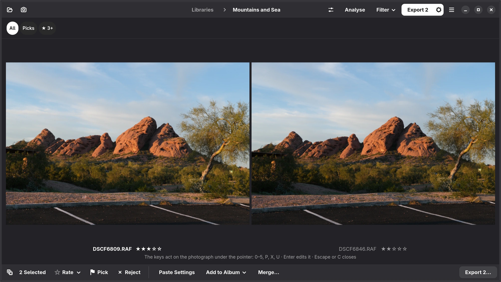
Task: Toggle the Picks filter chip
Action: pyautogui.click(x=28, y=28)
